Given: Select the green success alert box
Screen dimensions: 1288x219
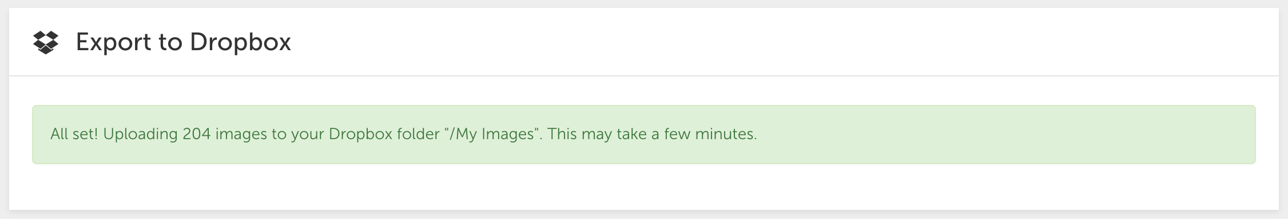Looking at the screenshot, I should [x=644, y=135].
